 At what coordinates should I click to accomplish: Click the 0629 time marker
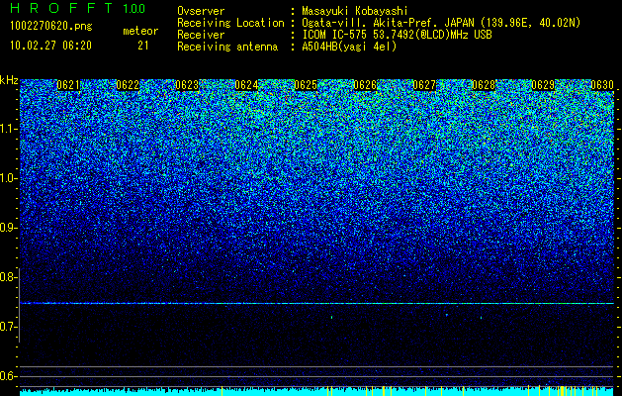click(543, 85)
